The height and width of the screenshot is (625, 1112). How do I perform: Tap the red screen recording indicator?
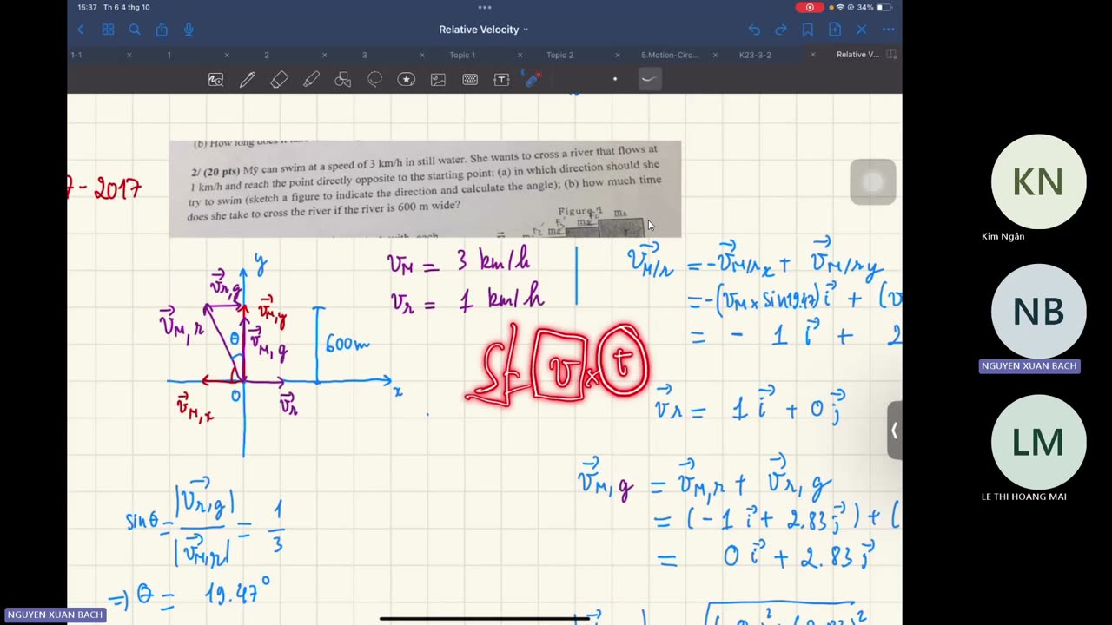809,7
